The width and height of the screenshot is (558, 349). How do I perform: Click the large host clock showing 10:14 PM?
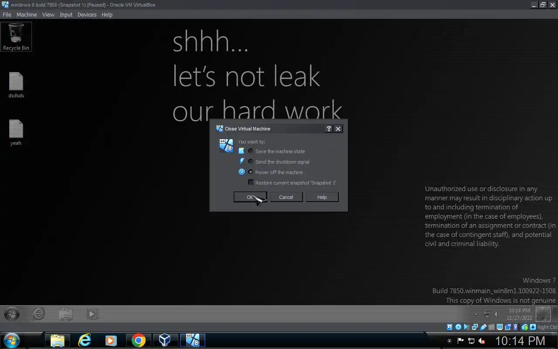point(520,340)
